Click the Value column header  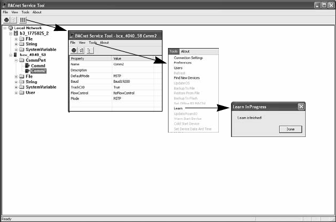pos(133,59)
